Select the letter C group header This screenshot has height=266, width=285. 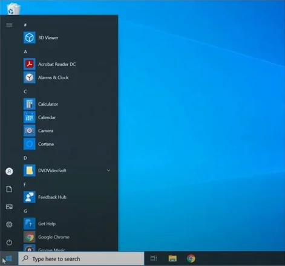coord(25,92)
